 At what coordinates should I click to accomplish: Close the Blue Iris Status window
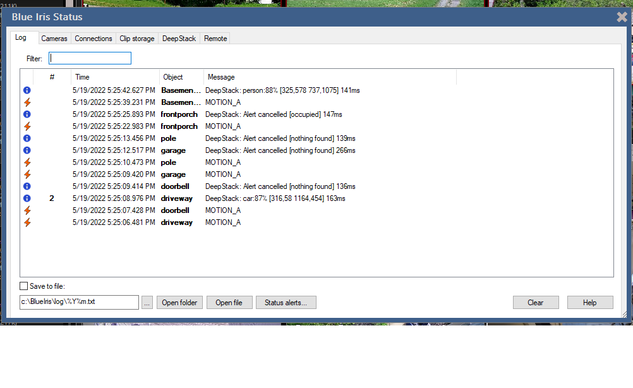[x=622, y=17]
